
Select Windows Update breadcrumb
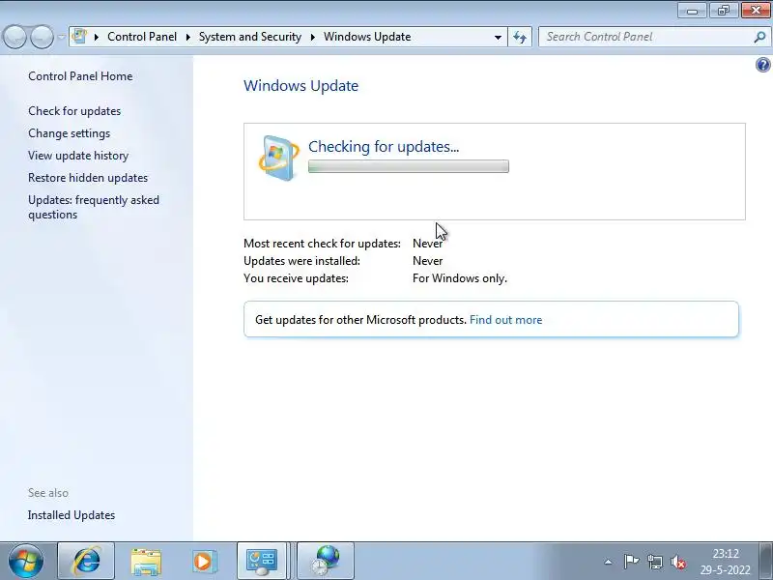click(367, 37)
